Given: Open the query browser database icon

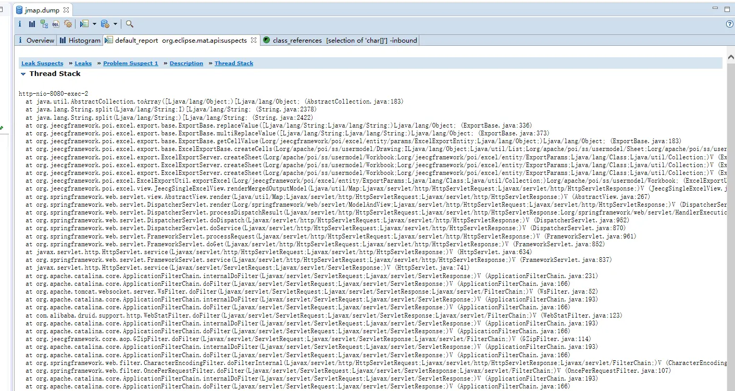Looking at the screenshot, I should point(105,24).
